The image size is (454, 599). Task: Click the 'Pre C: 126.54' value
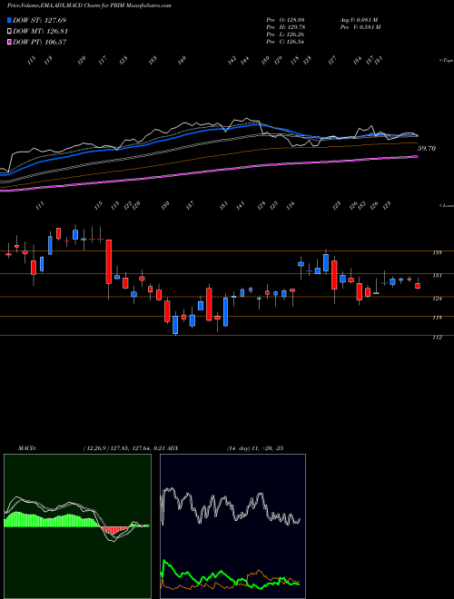(285, 42)
